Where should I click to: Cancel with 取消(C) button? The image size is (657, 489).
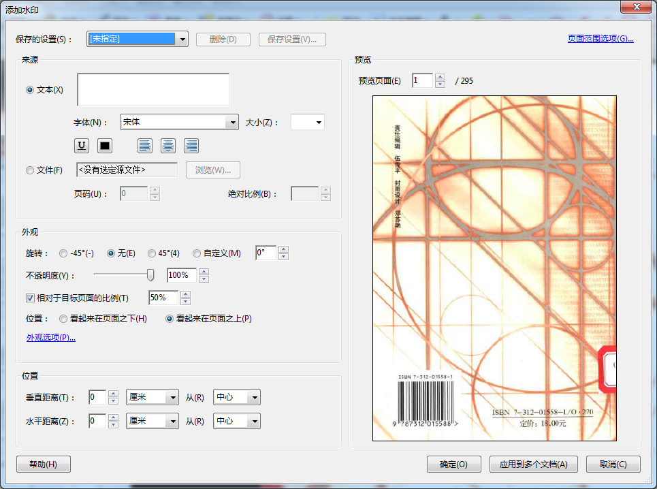[x=613, y=464]
